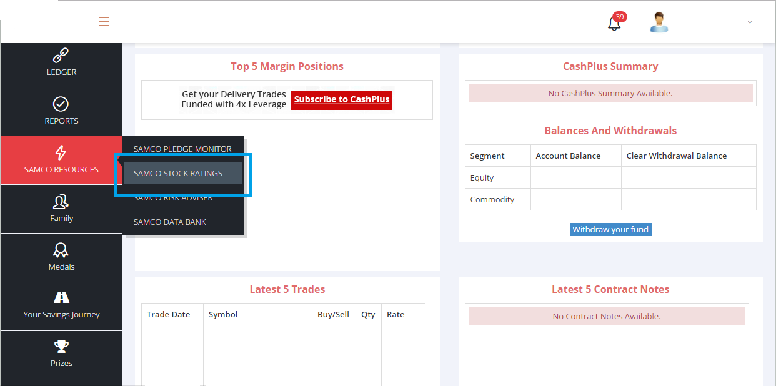Click Withdraw your fund button

pyautogui.click(x=610, y=229)
